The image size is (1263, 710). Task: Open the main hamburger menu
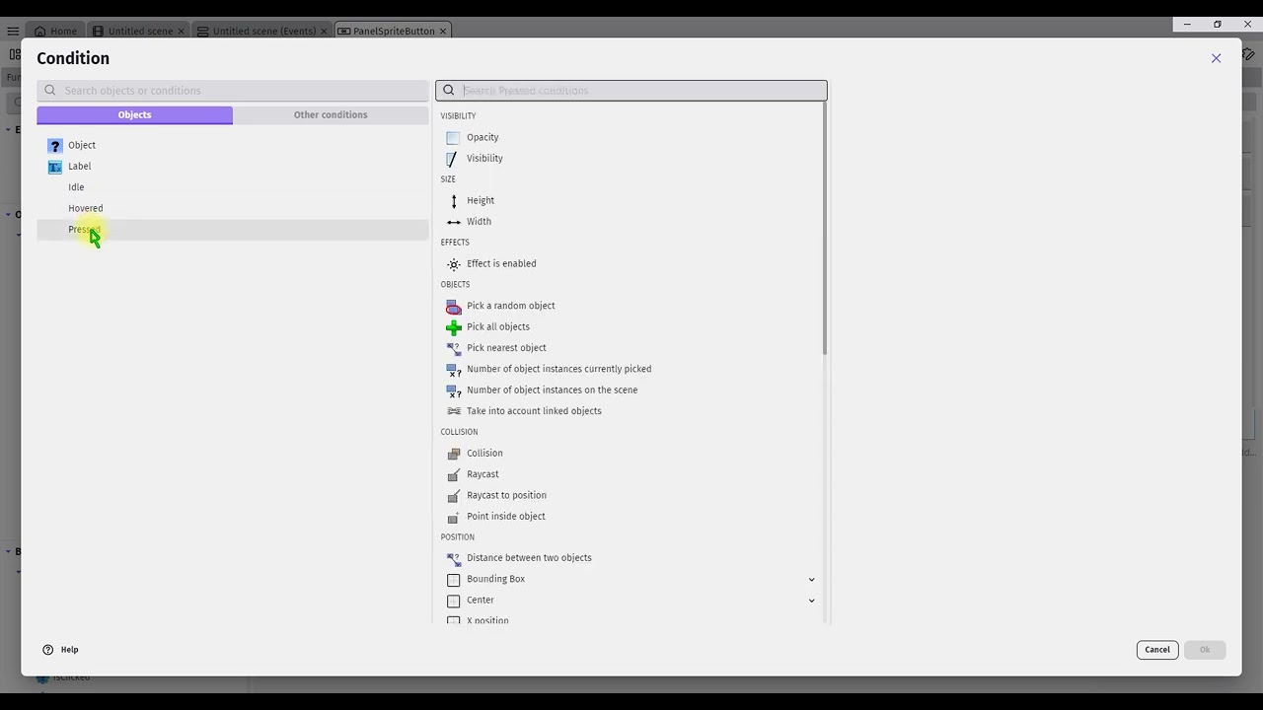tap(13, 31)
